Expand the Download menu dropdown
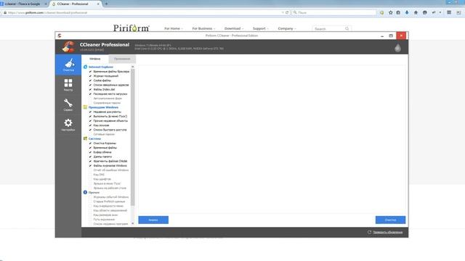 click(234, 29)
